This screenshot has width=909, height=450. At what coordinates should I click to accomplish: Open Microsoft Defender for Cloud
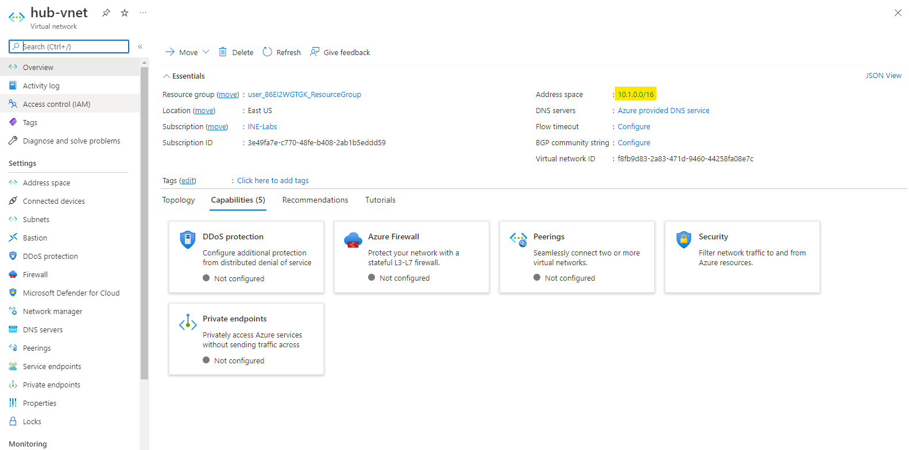click(71, 293)
